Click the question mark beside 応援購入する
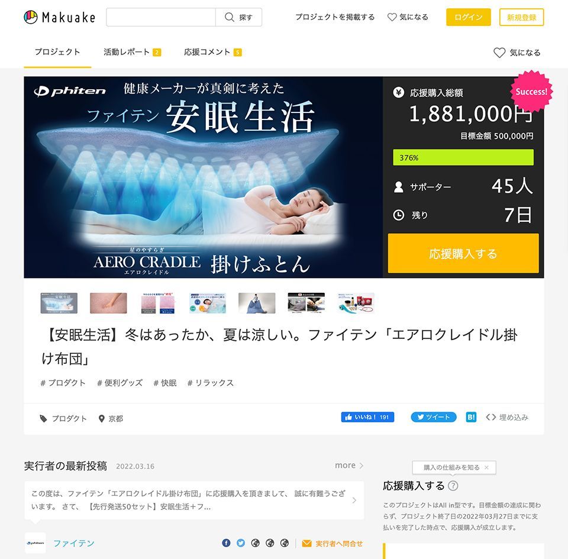 coord(453,486)
